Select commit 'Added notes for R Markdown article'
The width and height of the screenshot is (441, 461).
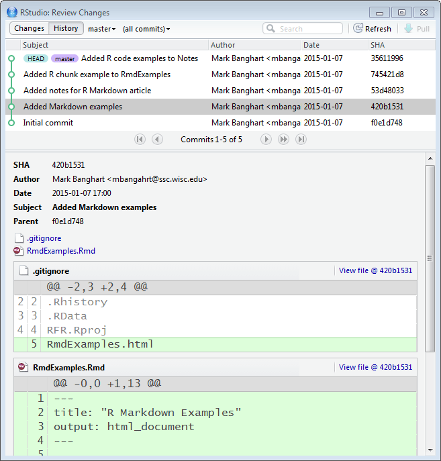[x=87, y=91]
